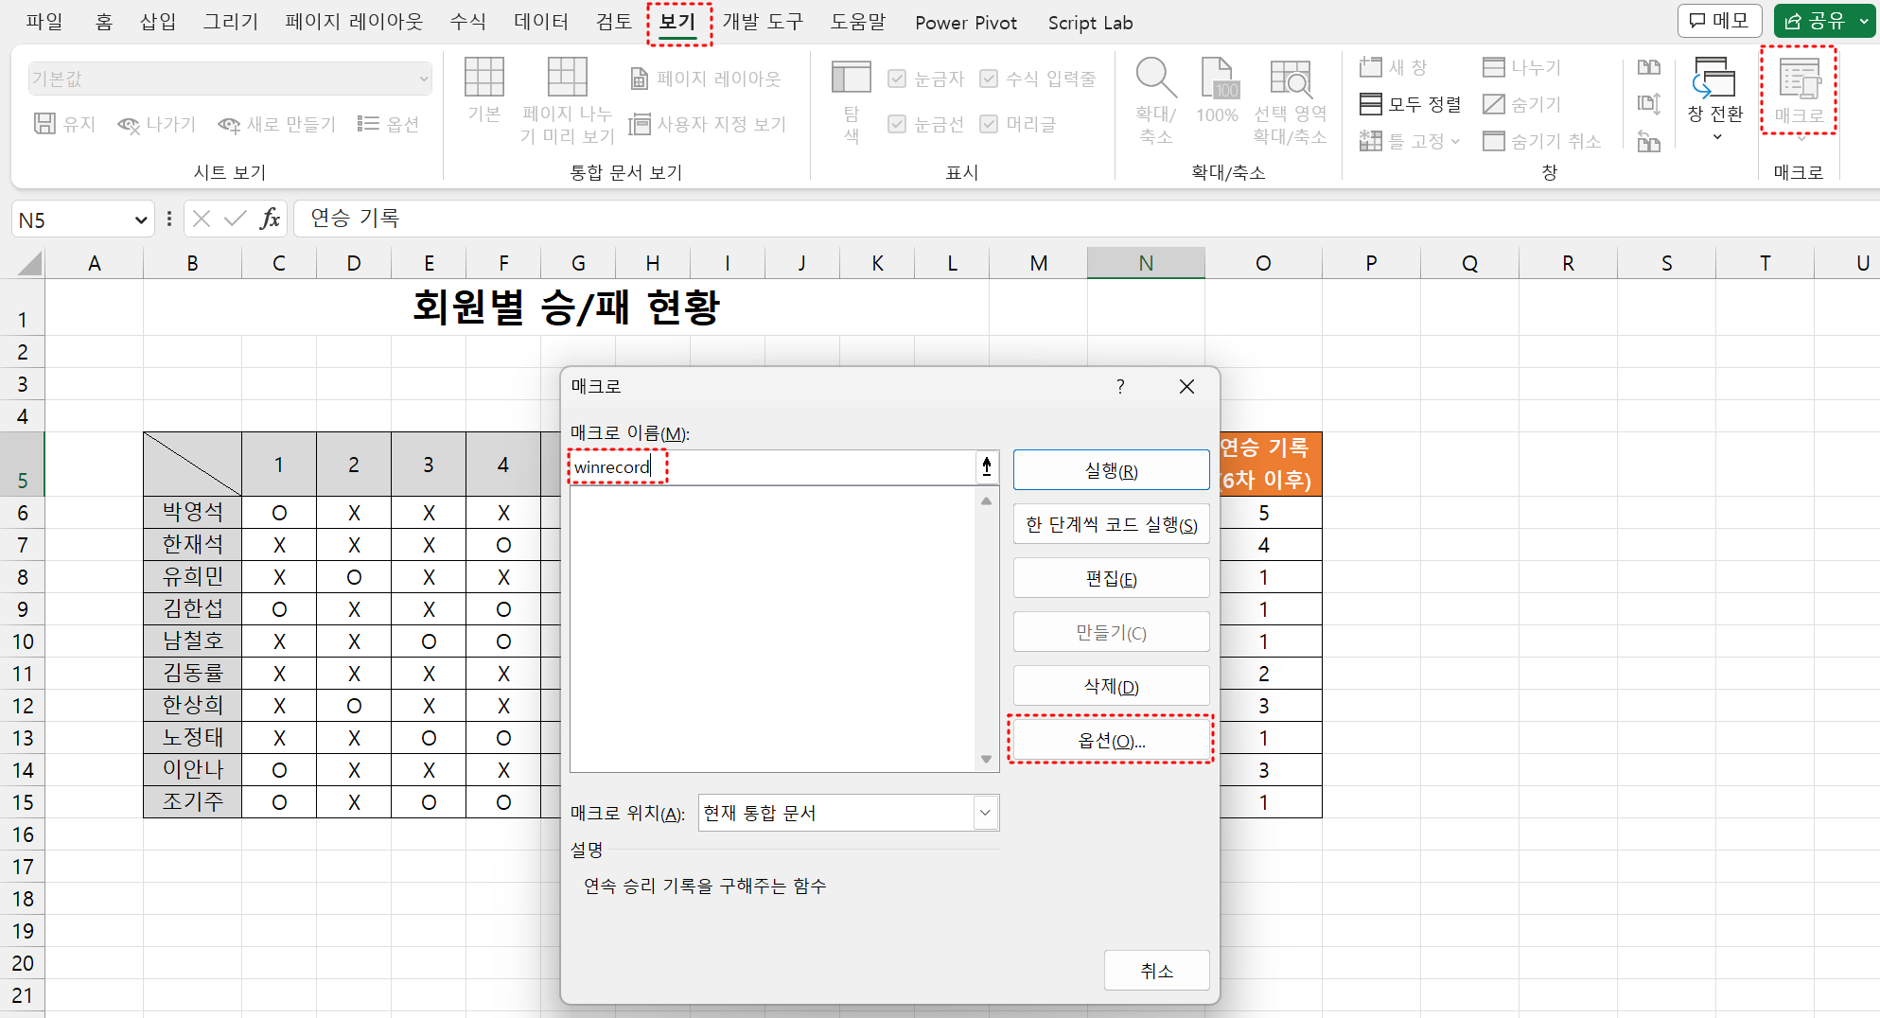Switch to the 수식 ribbon tab

click(x=467, y=22)
